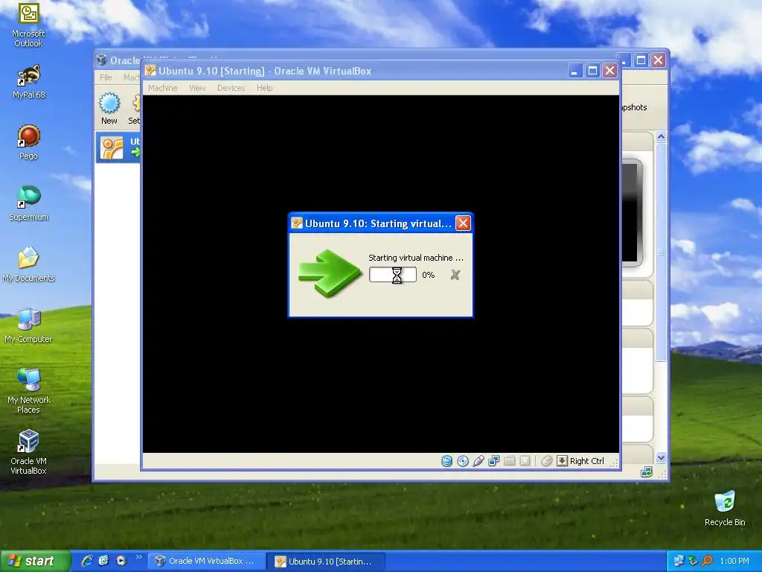Select Recycle Bin desktop icon
Screen dimensions: 762x572
click(725, 508)
